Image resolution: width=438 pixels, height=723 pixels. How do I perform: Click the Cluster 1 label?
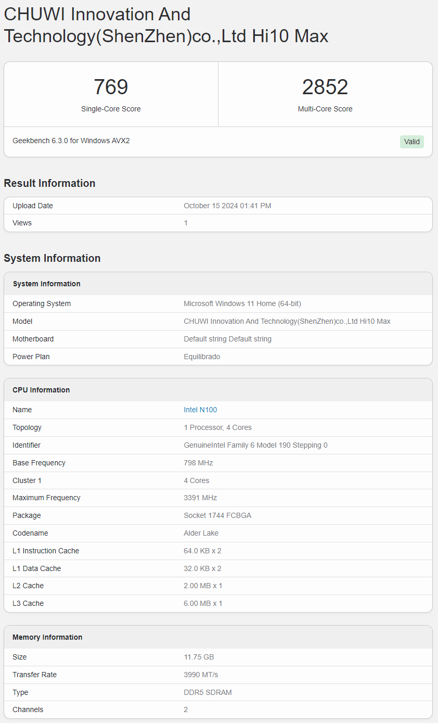(x=27, y=480)
